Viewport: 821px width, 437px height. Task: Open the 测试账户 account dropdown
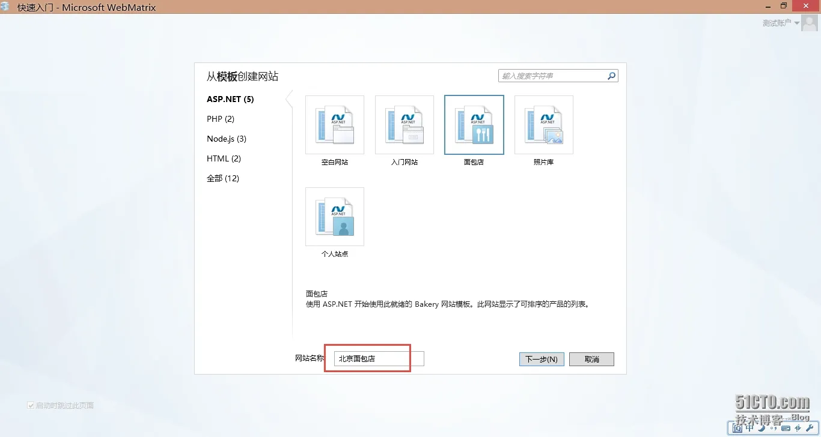[x=781, y=23]
